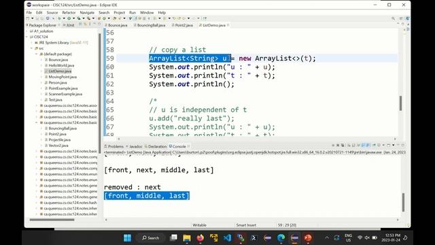This screenshot has height=245, width=435.
Task: Open Visual Studio Code from the taskbar
Action: (227, 238)
